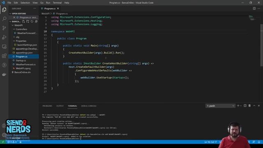Open WeatherForecast.cs file
Screen dimensions: 263x148
[25, 65]
